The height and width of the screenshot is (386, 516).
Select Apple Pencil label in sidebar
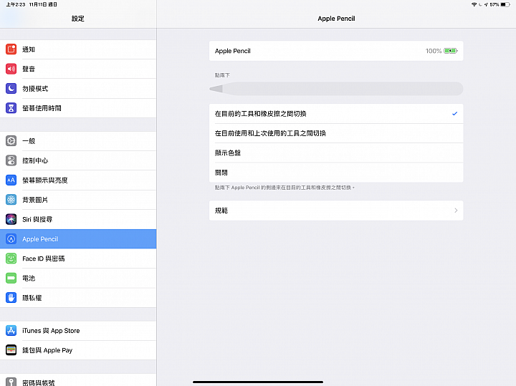click(x=40, y=239)
